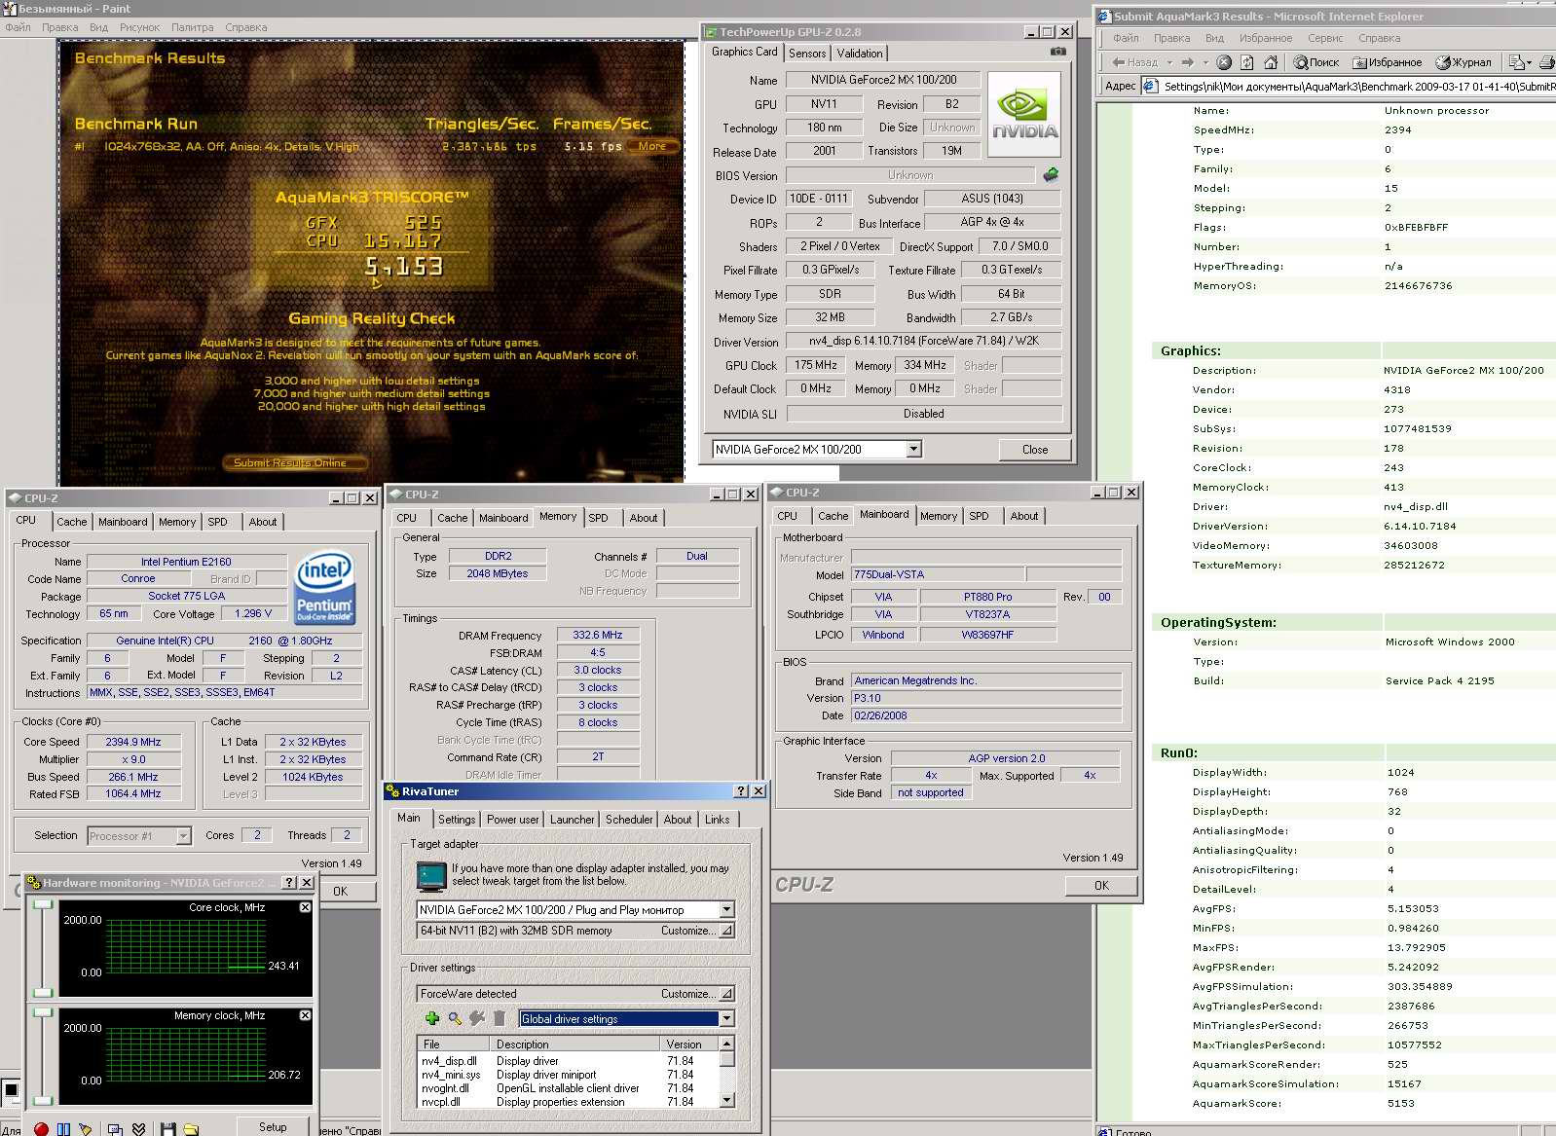Click the monitor icon in RivaTuner Target adapter
Screen dimensions: 1556x1136
coord(430,875)
